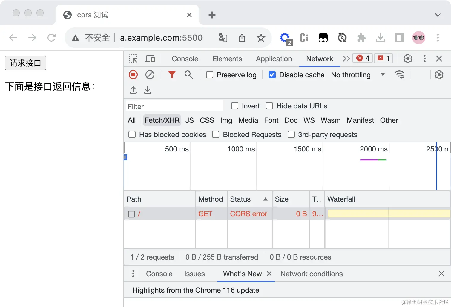Open the drawer Issues tab
Viewport: 451px width, 307px height.
point(194,274)
